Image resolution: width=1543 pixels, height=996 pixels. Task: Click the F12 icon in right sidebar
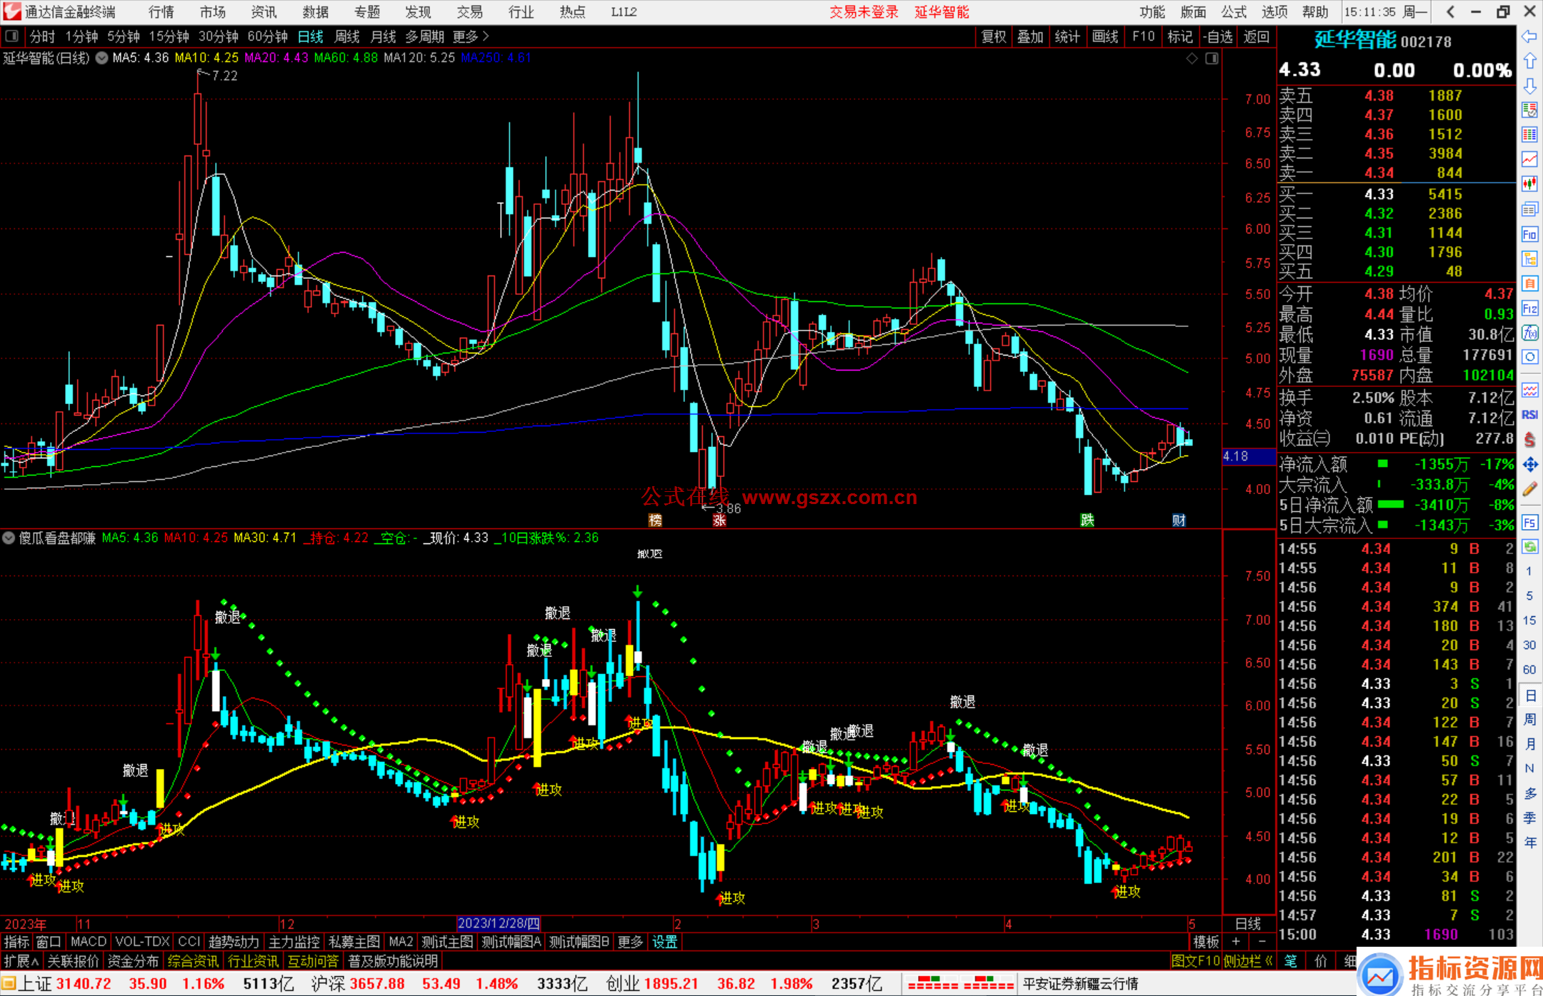[x=1529, y=308]
